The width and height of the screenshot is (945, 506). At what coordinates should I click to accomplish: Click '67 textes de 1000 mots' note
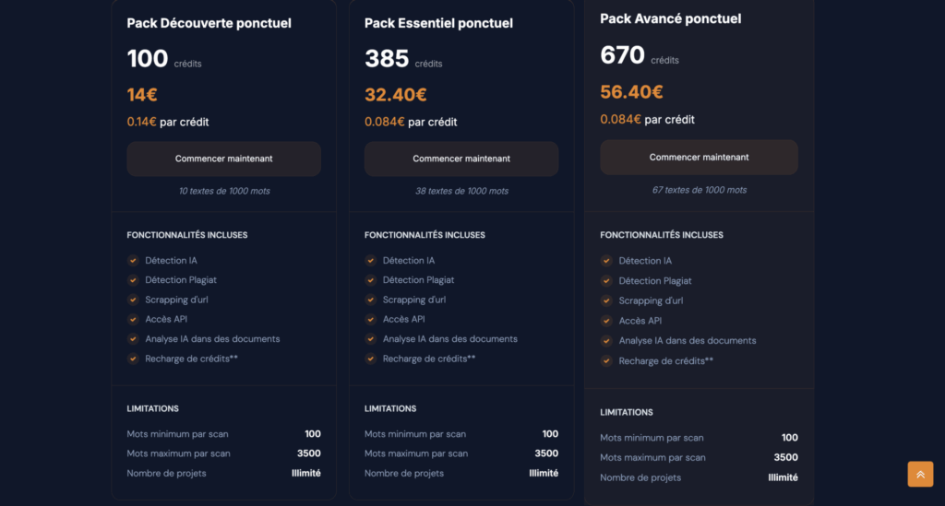coord(699,190)
